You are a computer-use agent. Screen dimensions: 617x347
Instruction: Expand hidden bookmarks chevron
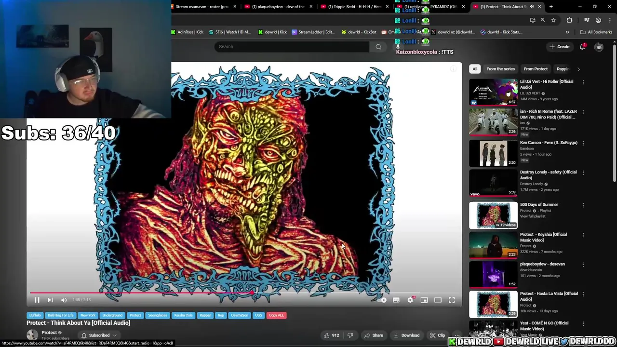567,32
